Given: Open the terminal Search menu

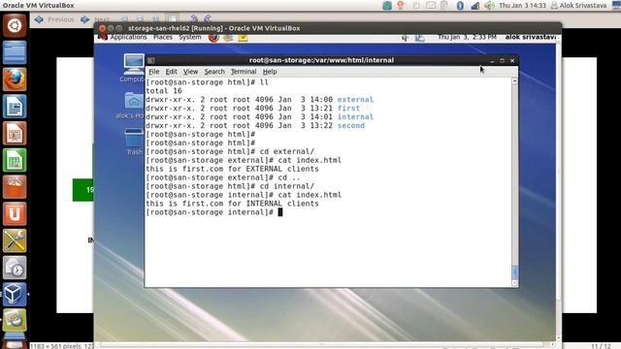Looking at the screenshot, I should [214, 72].
